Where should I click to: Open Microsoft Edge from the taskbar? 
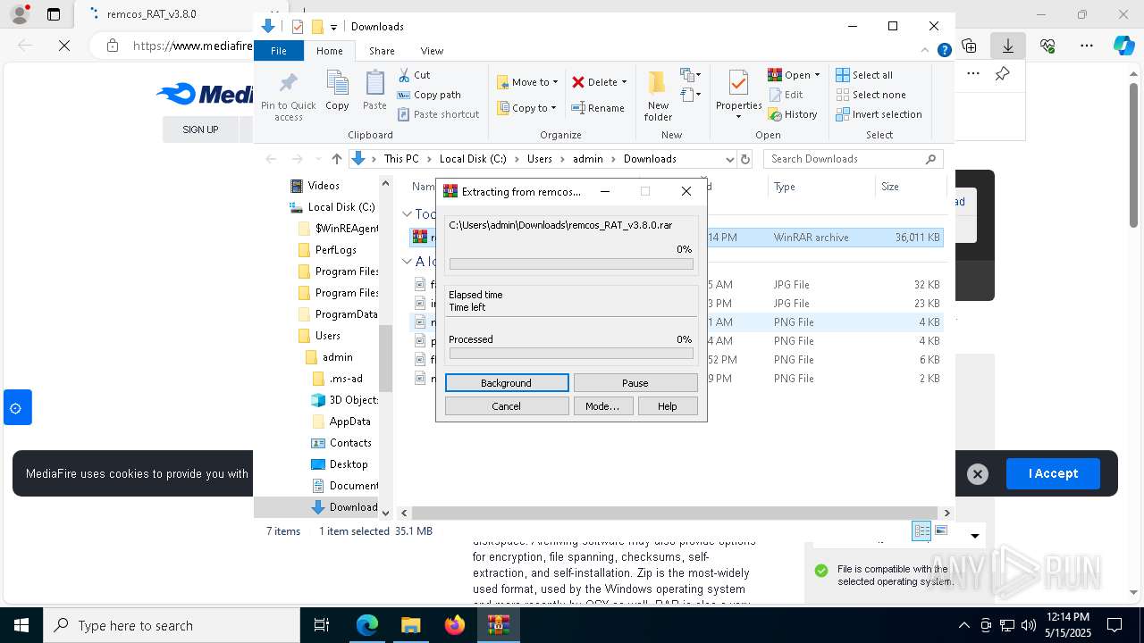click(x=367, y=625)
